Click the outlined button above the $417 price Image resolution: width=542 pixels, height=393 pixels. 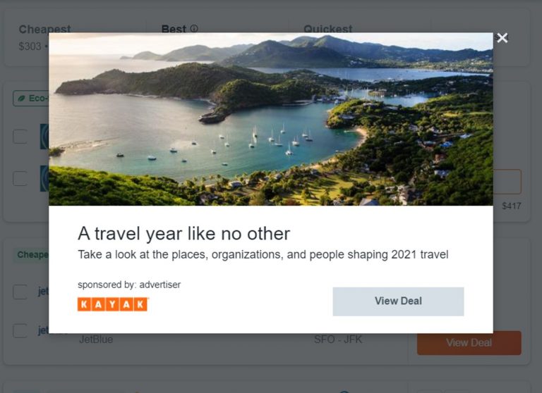507,182
